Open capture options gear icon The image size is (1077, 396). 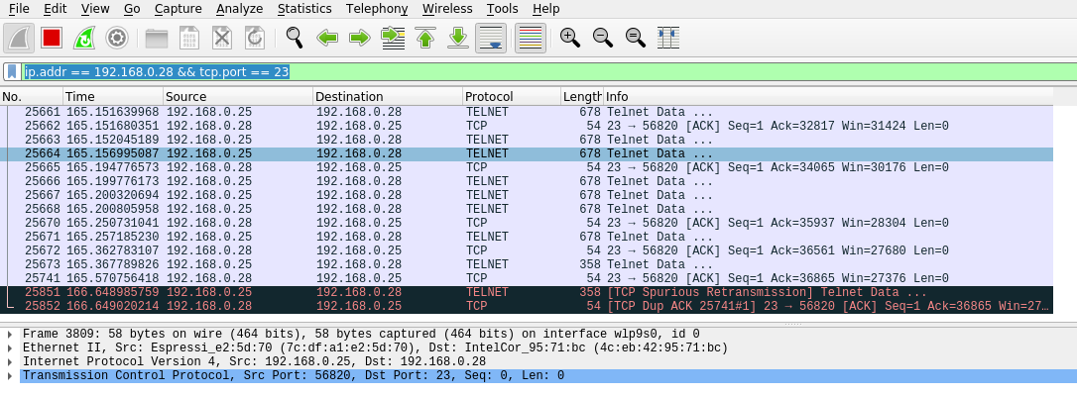coord(117,38)
